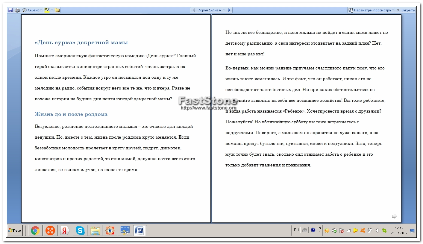
Task: Click next page arrow at page bottom
Action: coord(395,216)
